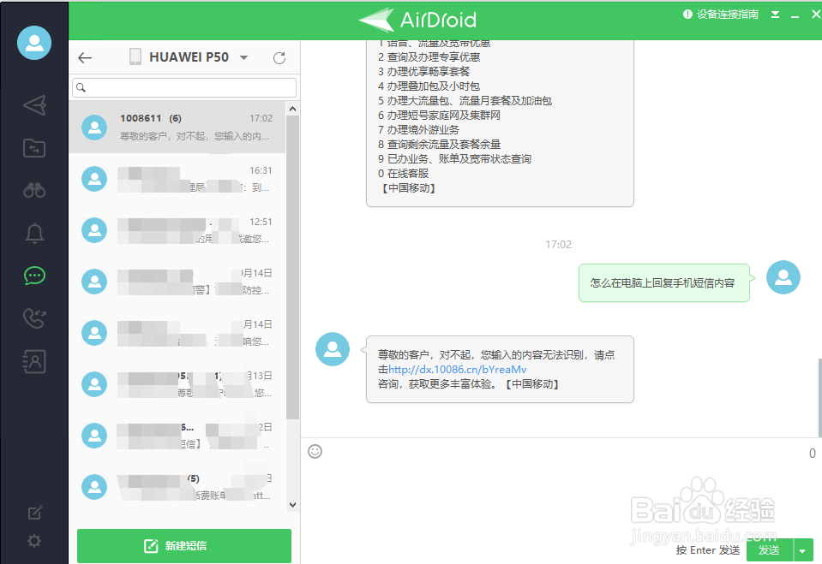Click the 按 Enter 发送 label
The width and height of the screenshot is (822, 564).
pyautogui.click(x=708, y=550)
